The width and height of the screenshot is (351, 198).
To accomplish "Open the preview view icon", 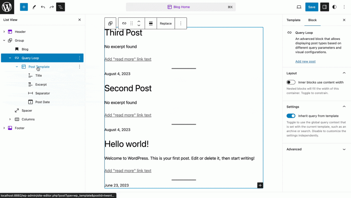I will pos(299,7).
